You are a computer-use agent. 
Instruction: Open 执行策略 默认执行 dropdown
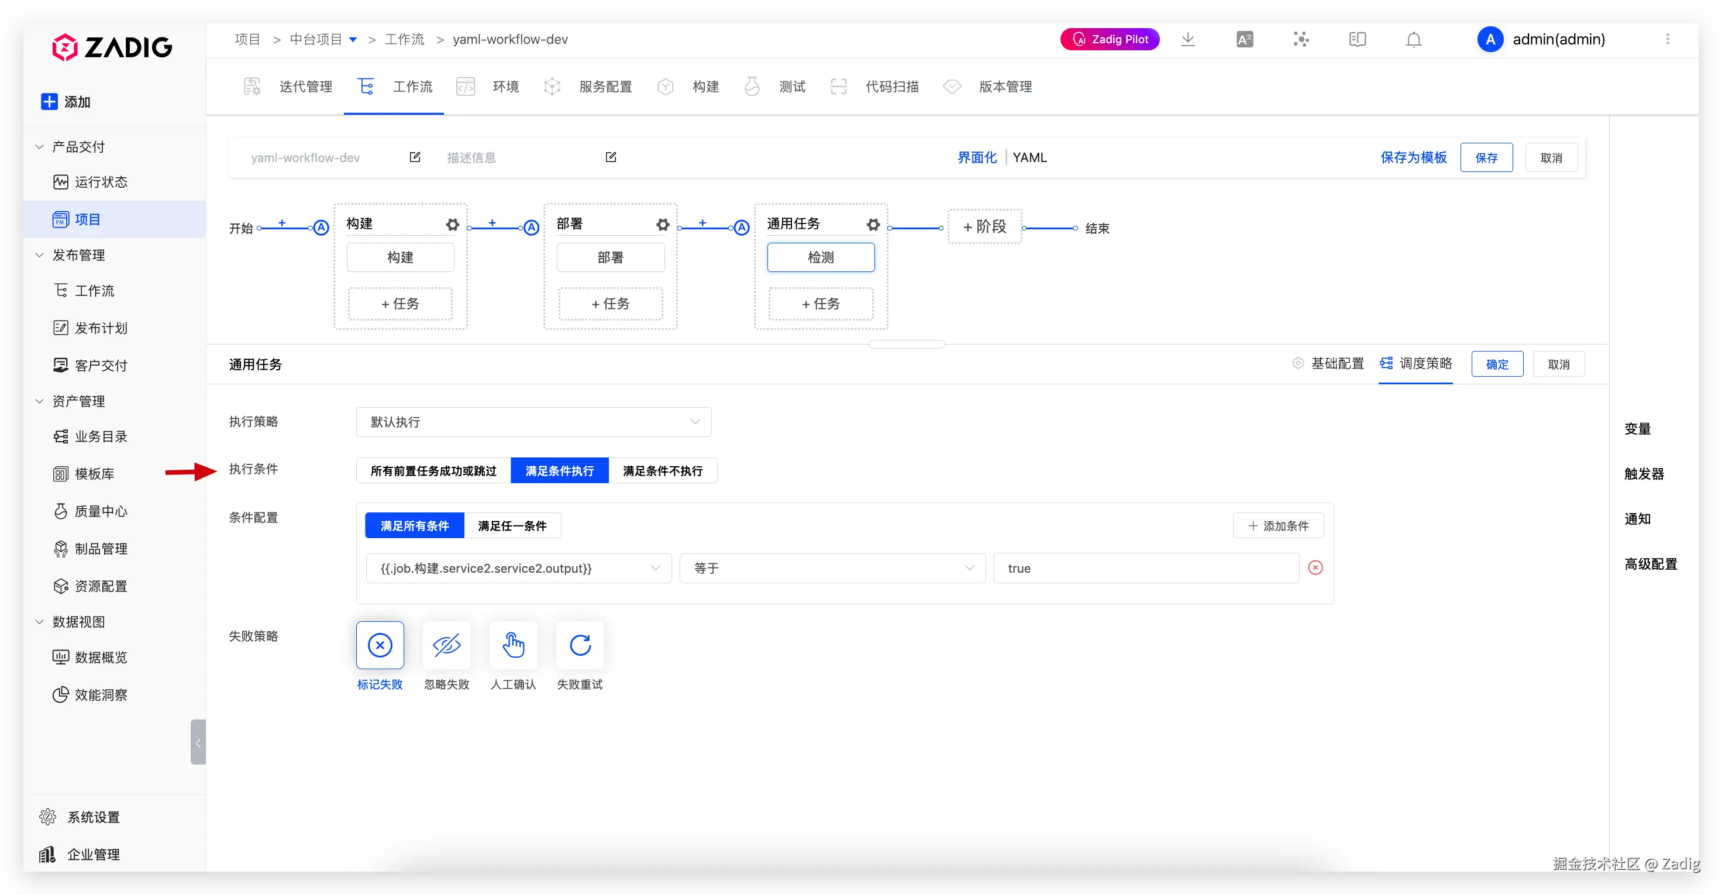pyautogui.click(x=533, y=422)
